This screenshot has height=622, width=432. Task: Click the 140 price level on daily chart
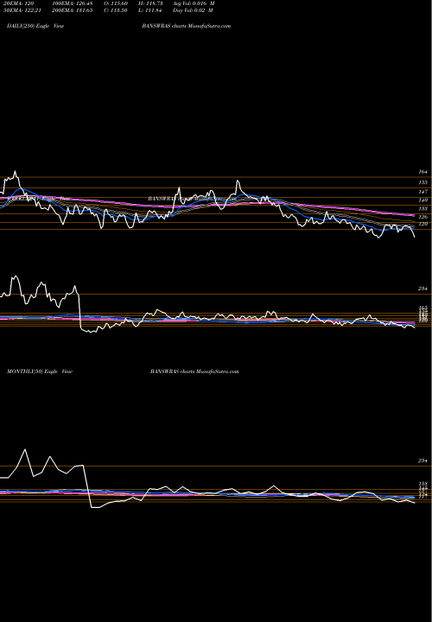tap(422, 200)
